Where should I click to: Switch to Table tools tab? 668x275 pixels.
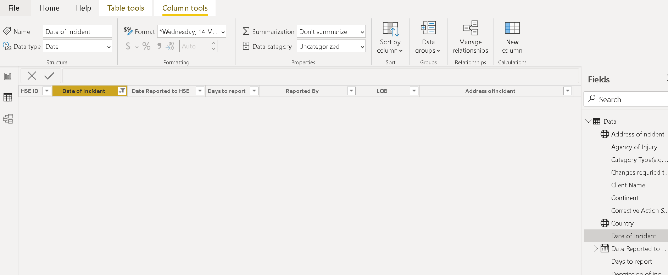point(126,8)
